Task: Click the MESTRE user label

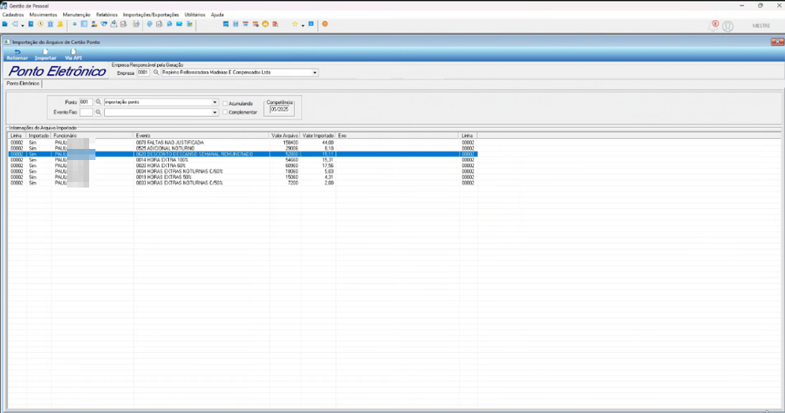Action: point(761,26)
